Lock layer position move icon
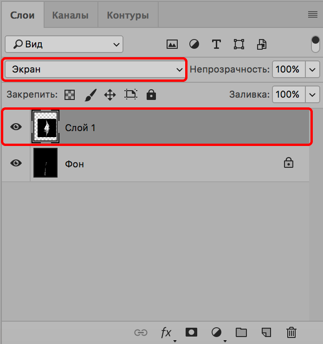 (110, 95)
